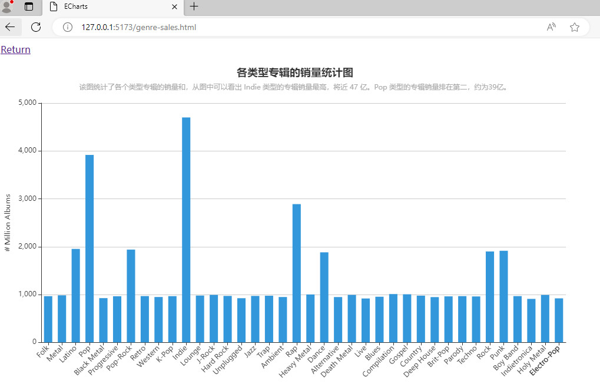Activate the Read Aloud icon
This screenshot has height=387, width=600.
pos(551,27)
